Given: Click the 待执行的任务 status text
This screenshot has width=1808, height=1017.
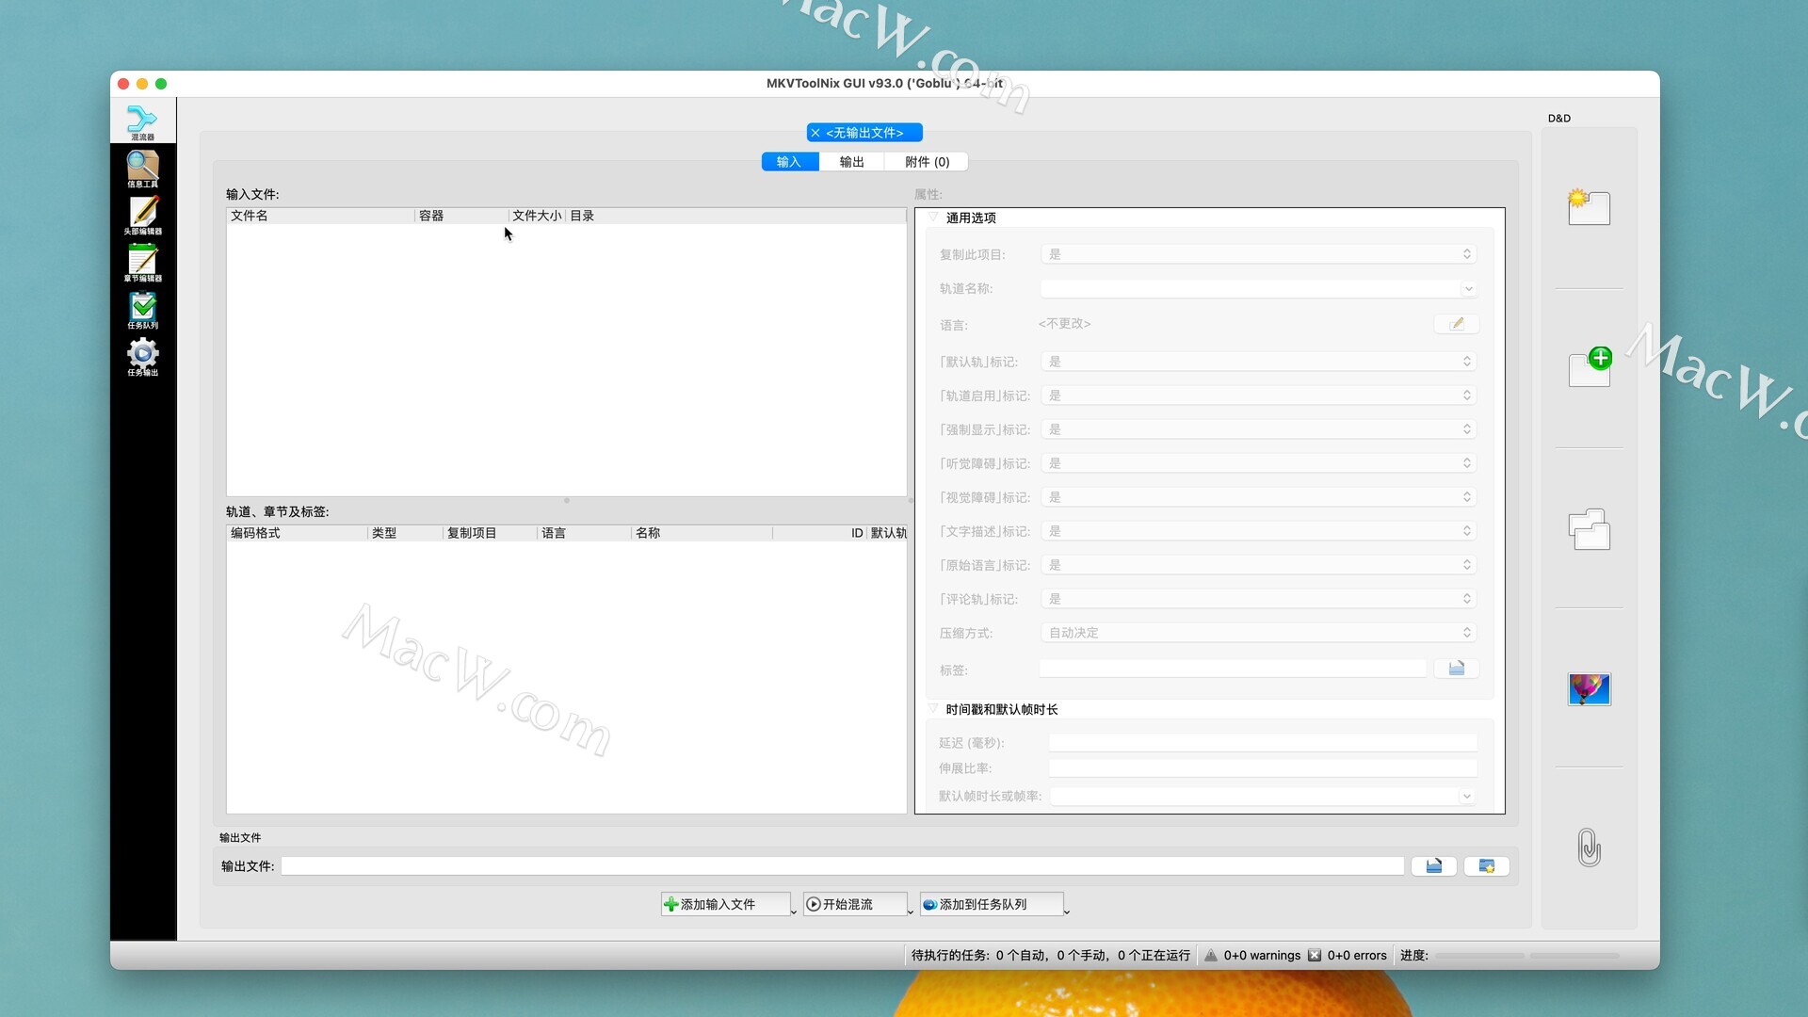Looking at the screenshot, I should point(1051,955).
